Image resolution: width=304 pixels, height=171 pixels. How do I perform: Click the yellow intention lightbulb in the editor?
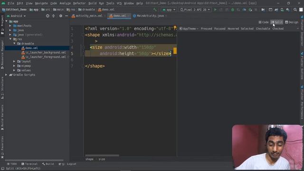(x=175, y=28)
